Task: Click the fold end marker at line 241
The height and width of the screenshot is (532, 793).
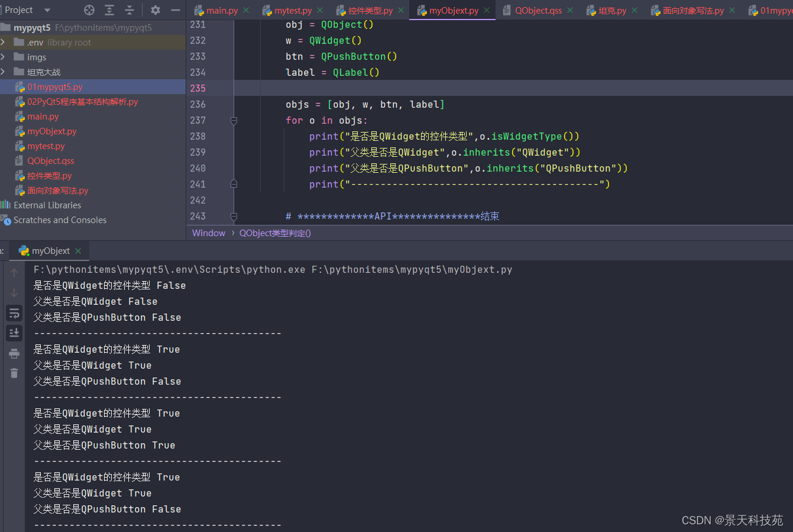Action: [x=234, y=184]
